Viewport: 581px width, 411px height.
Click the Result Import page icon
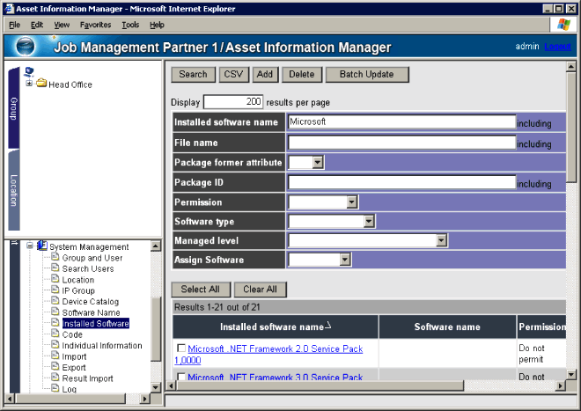(55, 378)
